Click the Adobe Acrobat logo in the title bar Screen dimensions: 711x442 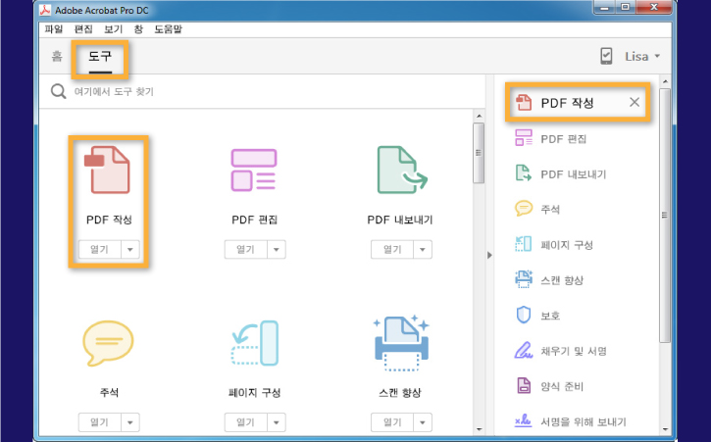point(45,10)
